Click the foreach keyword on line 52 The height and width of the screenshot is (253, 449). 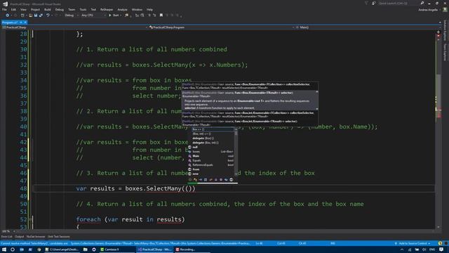click(x=88, y=219)
